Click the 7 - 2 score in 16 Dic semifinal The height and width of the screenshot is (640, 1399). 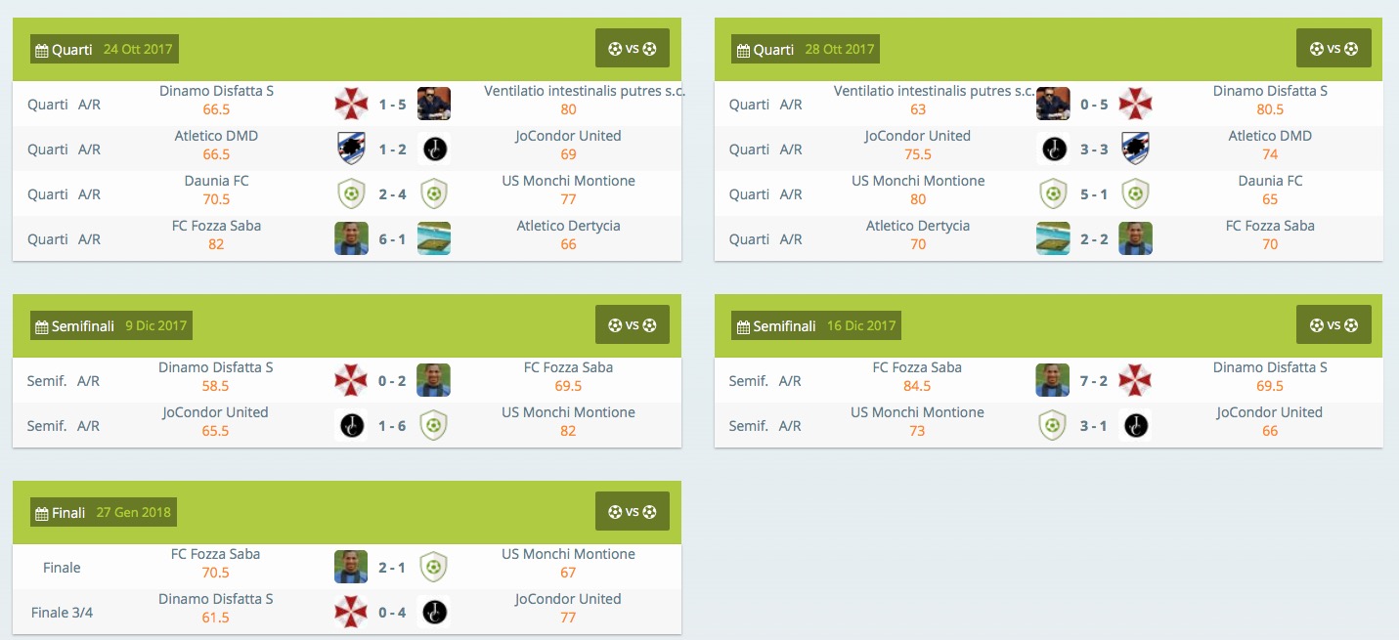[1094, 380]
